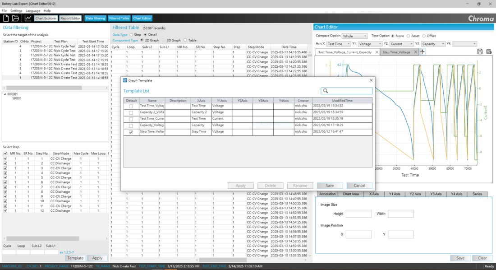
Task: Switch to the Y1 Axis tab
Action: point(395,194)
